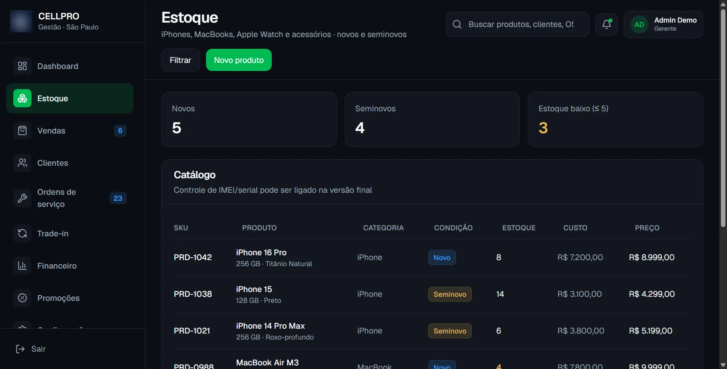Click the Estoque page title
This screenshot has width=727, height=369.
pyautogui.click(x=190, y=17)
